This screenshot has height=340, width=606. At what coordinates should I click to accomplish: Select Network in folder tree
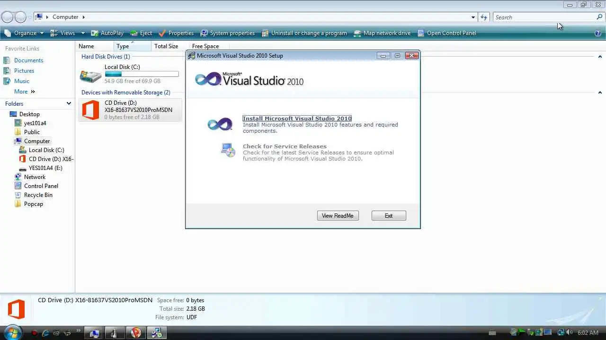35,177
